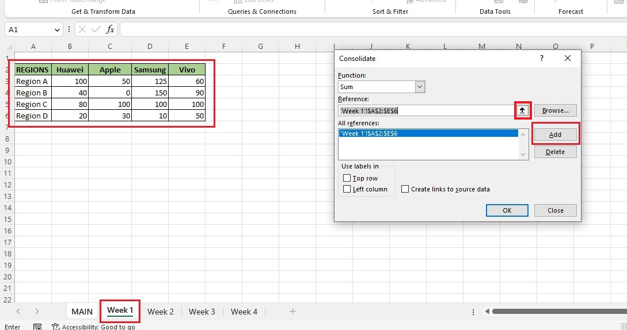Click the Browse... button
The height and width of the screenshot is (330, 627).
tap(555, 110)
